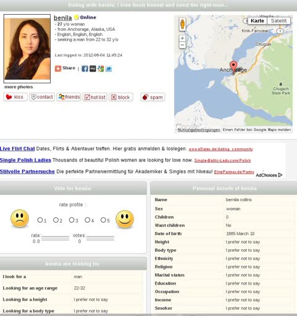Send a kiss to benila
This screenshot has height=316, width=297.
click(x=15, y=97)
